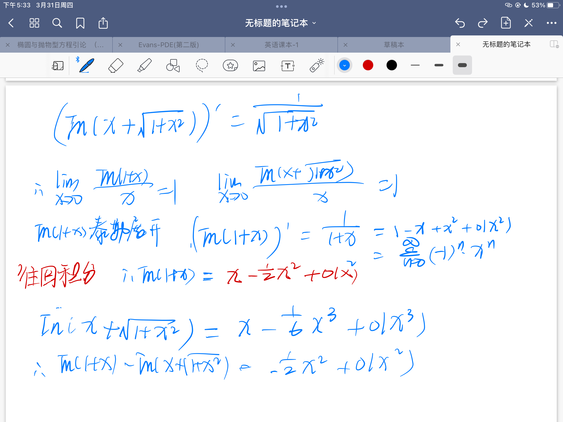Insert an image with the Image tool
Screen dimensions: 563x422
click(259, 65)
